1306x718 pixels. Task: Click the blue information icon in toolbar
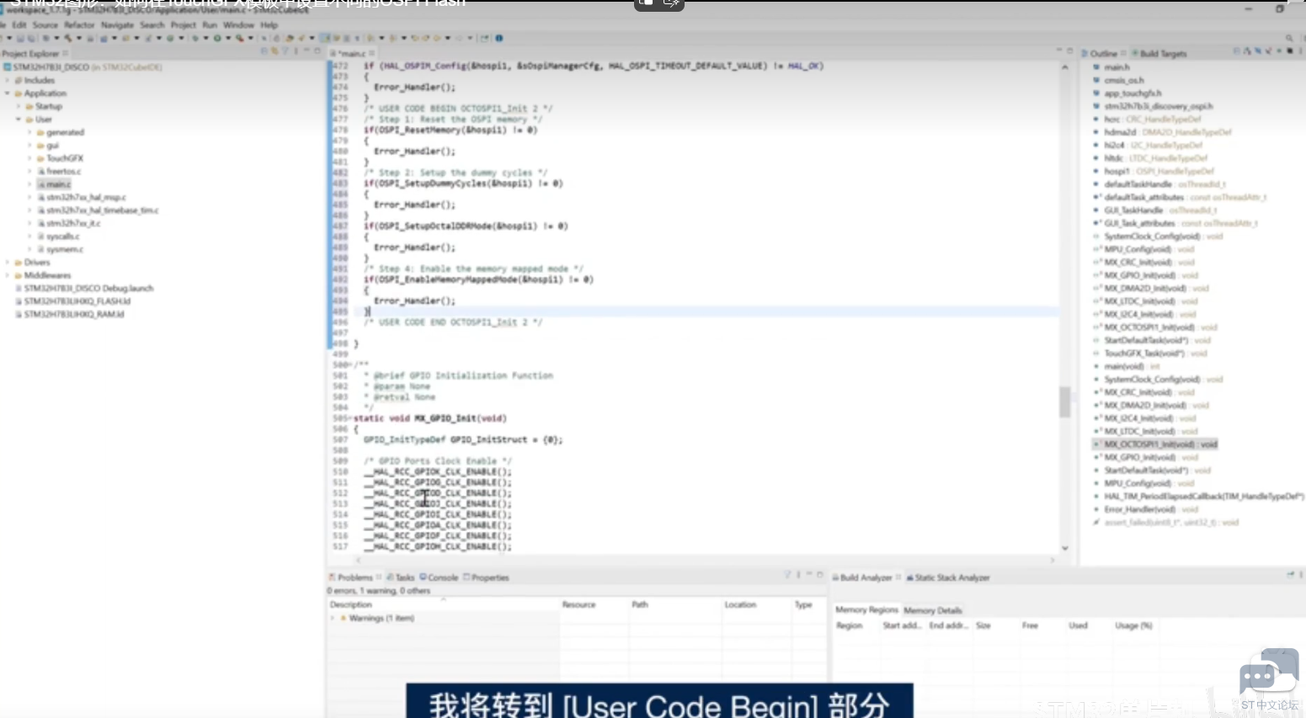point(499,38)
